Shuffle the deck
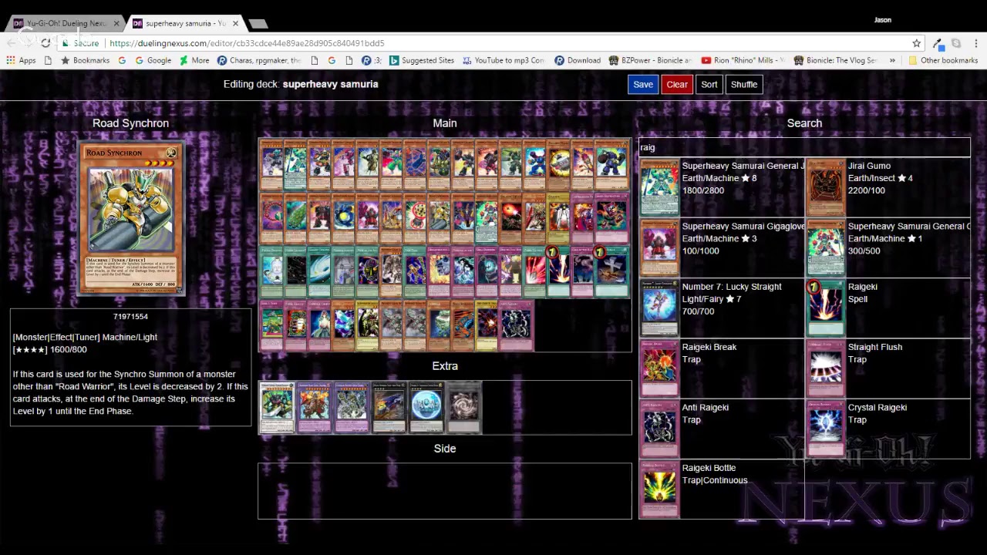This screenshot has width=987, height=555. [x=744, y=85]
